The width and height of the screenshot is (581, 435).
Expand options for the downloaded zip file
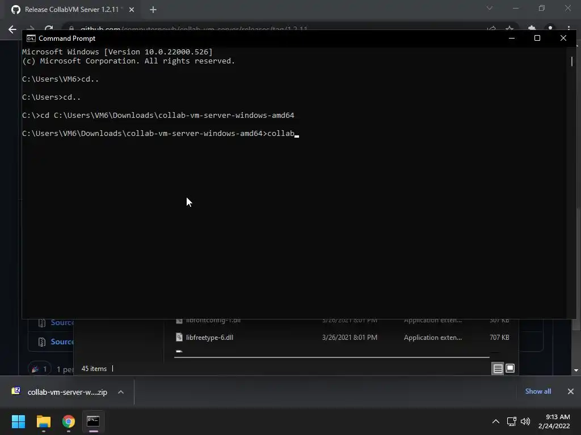click(121, 392)
